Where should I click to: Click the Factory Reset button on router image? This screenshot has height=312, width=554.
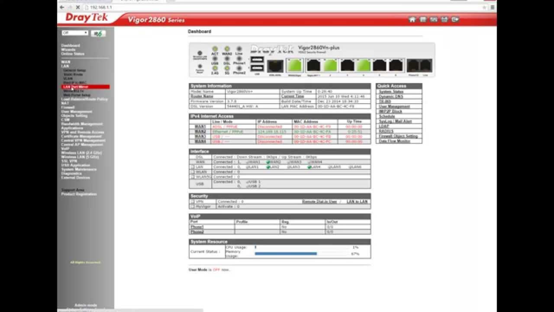click(x=200, y=66)
